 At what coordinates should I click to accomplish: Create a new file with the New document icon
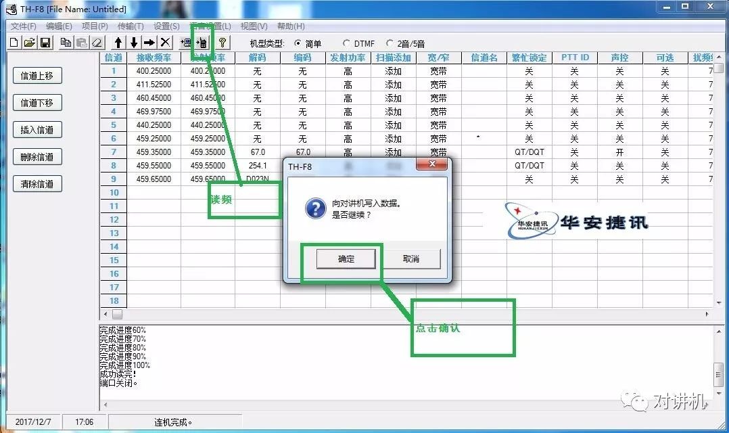point(14,42)
